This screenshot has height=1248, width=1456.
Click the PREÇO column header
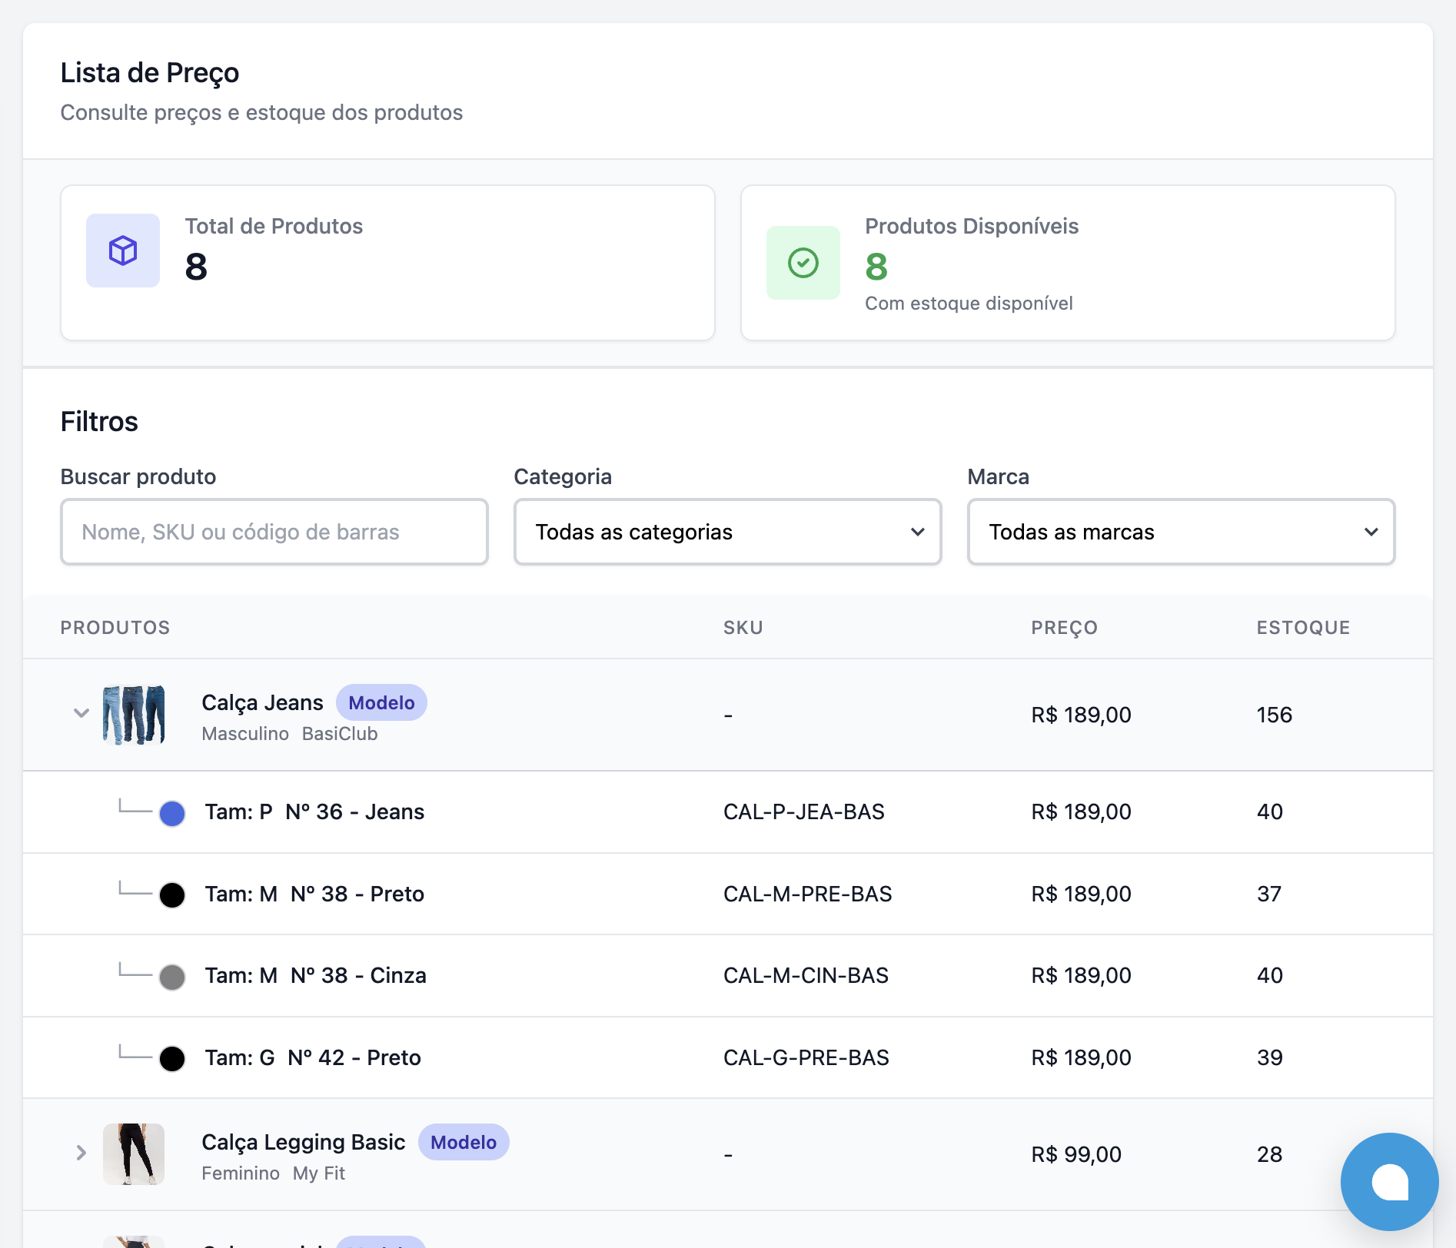pos(1064,628)
